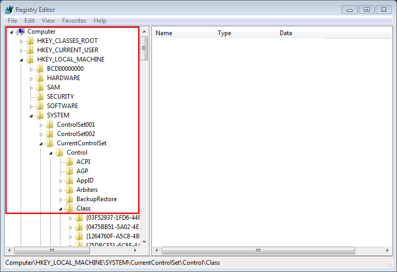Select the Arbiters key label
The height and width of the screenshot is (272, 397).
pos(87,190)
